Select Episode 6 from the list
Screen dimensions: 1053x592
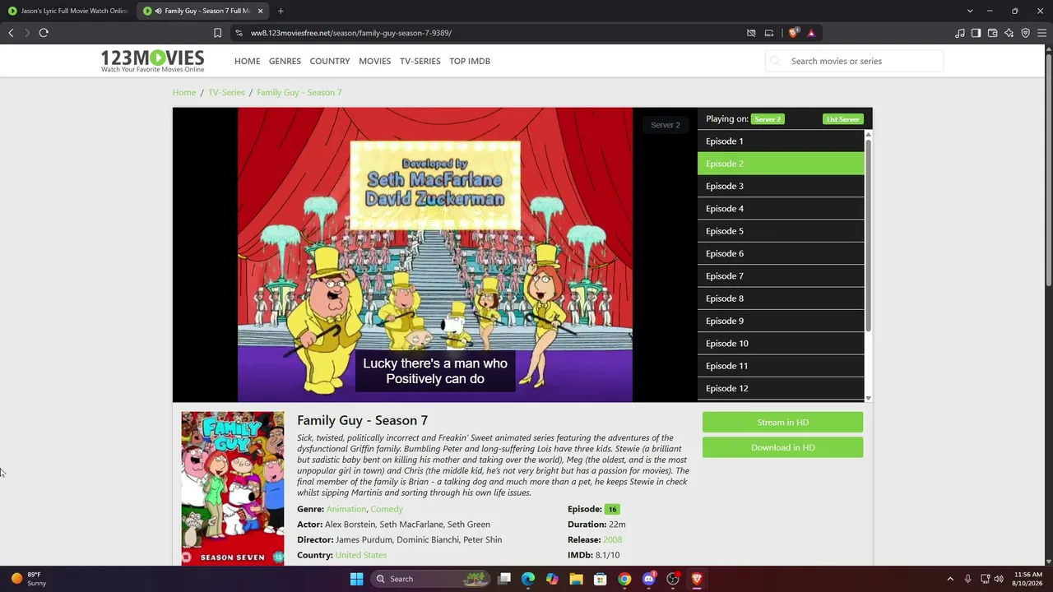[781, 253]
